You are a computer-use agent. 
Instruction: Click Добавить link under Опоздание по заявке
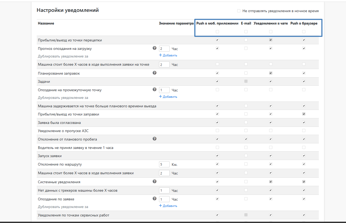tap(168, 206)
